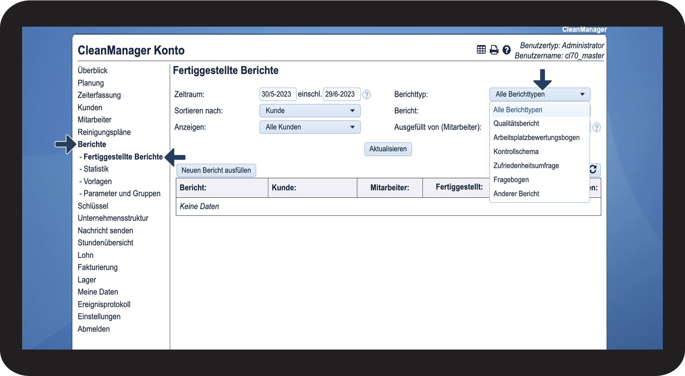Select 'Alle Berichttypen' from the dropdown list

[539, 110]
